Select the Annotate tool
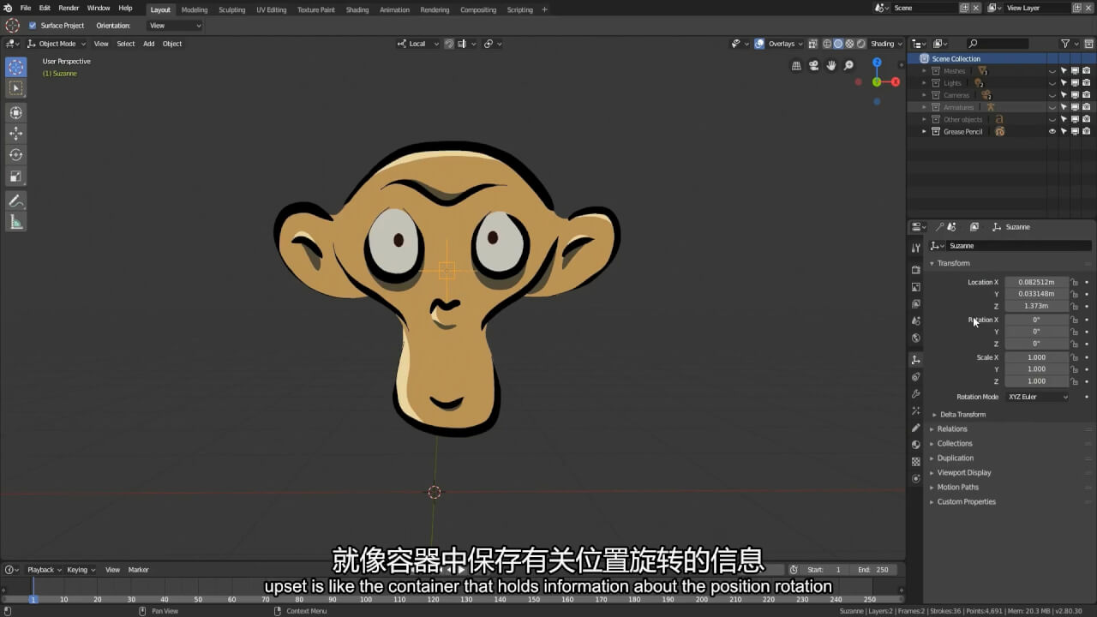This screenshot has width=1097, height=617. pyautogui.click(x=15, y=201)
